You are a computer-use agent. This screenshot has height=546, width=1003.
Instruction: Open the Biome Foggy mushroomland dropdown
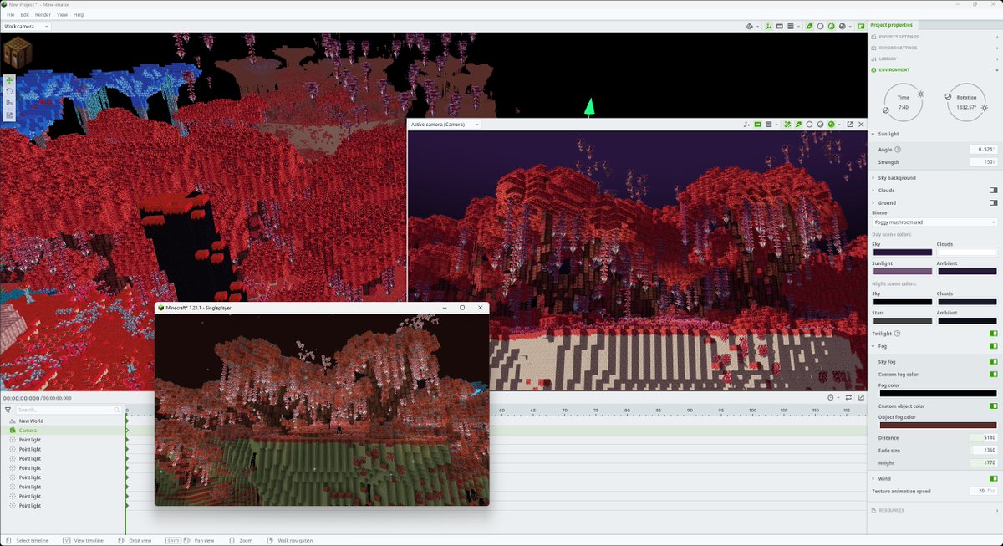click(935, 222)
